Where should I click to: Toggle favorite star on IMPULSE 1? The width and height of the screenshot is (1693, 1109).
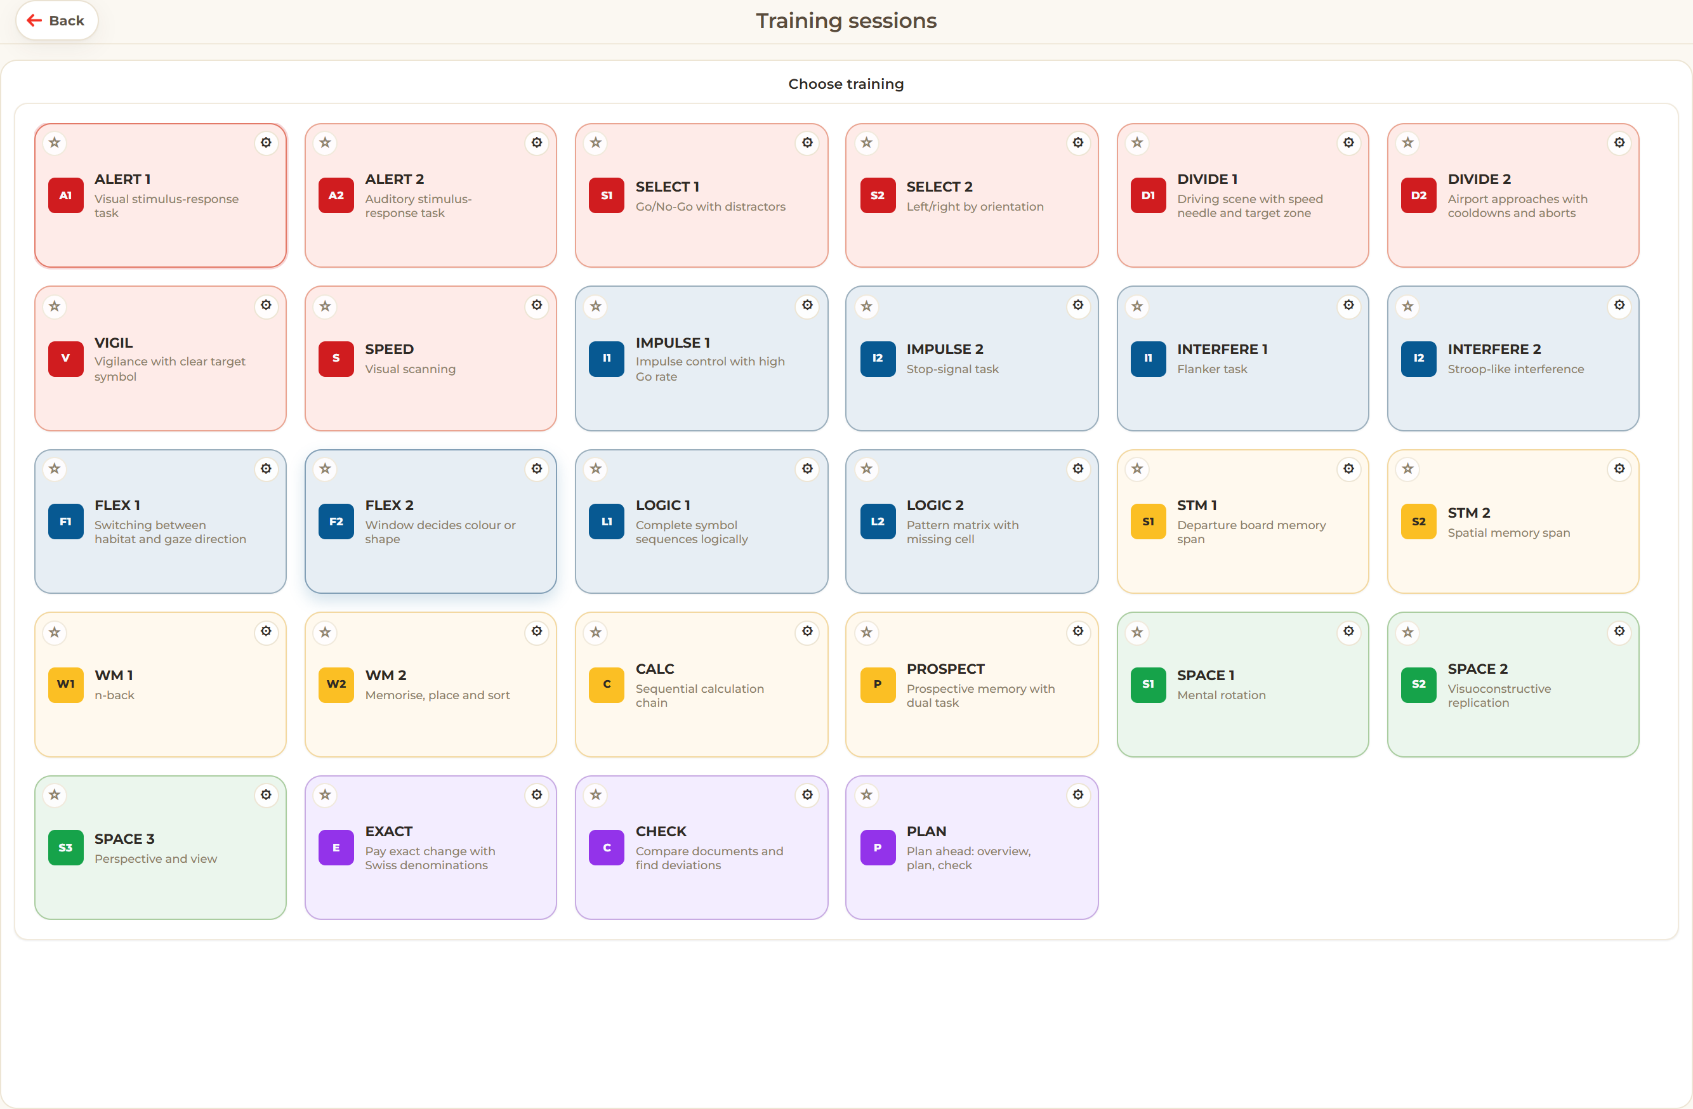pyautogui.click(x=596, y=306)
